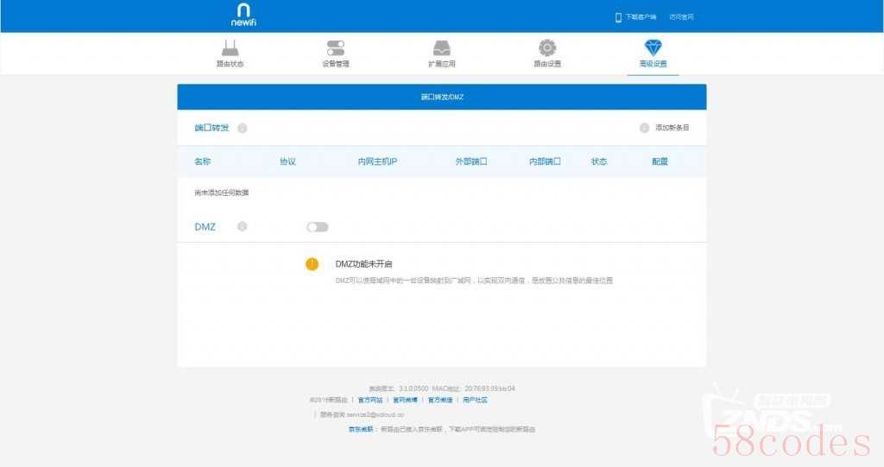Click the 下载客户端 link
This screenshot has width=884, height=467.
click(641, 17)
